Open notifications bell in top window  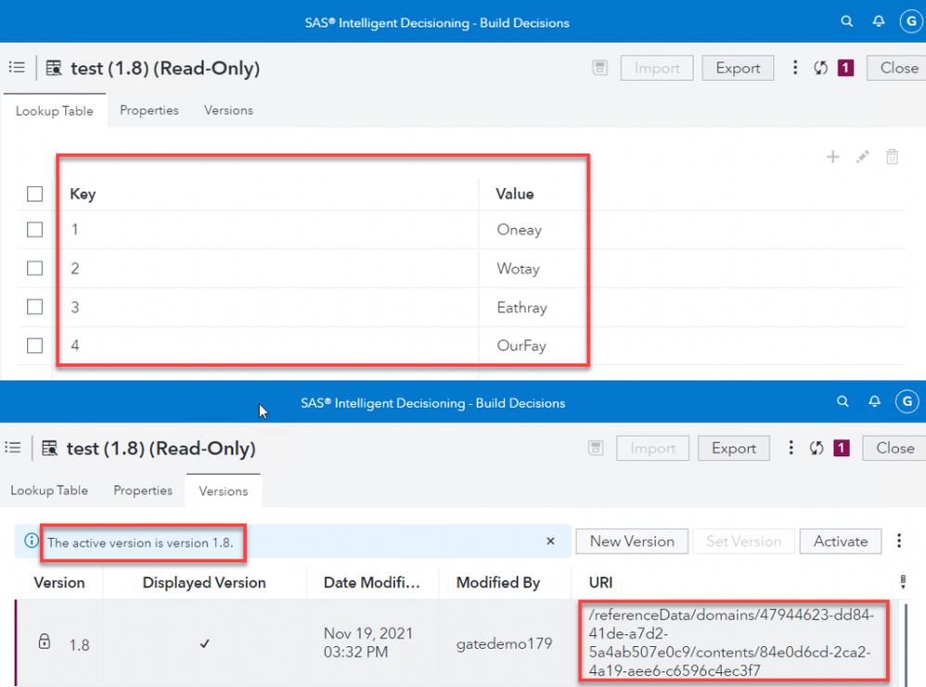879,21
